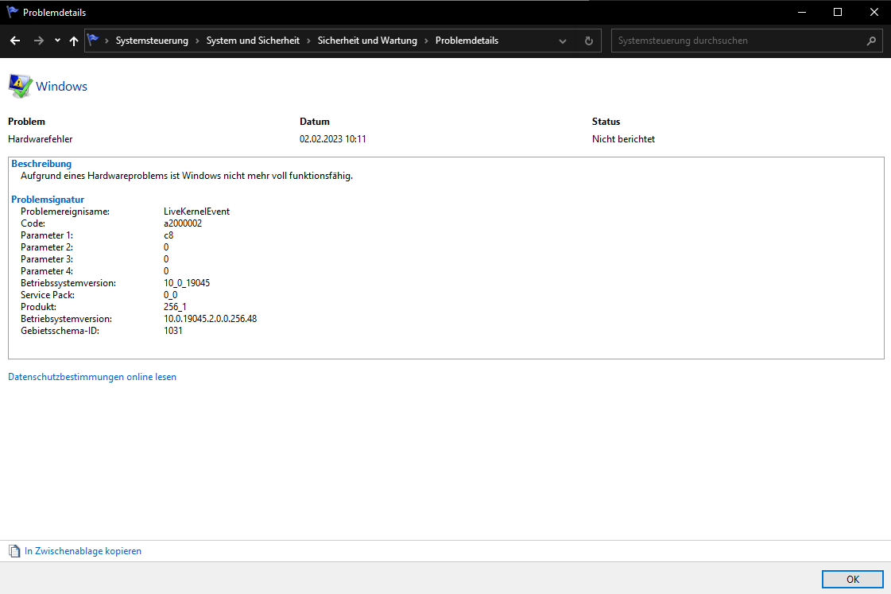Open Datenschutzbestimmungen online lesen link
This screenshot has width=891, height=594.
[92, 377]
